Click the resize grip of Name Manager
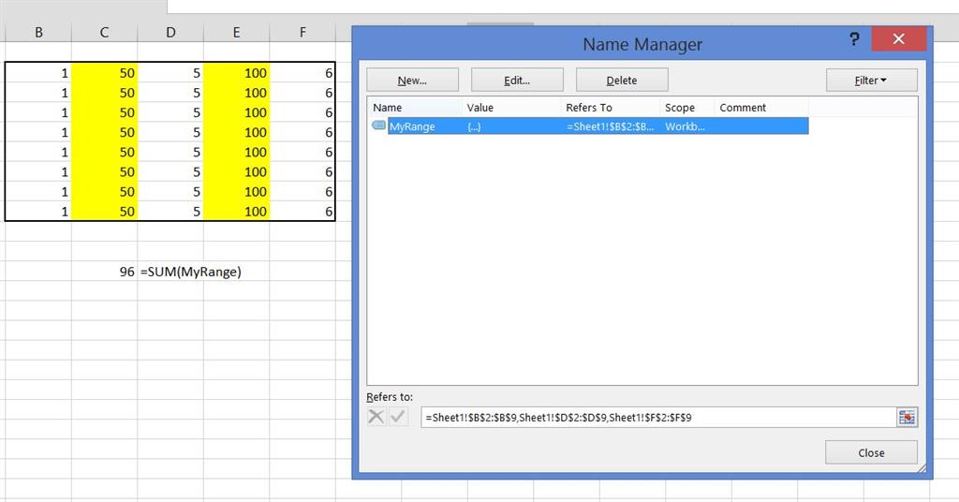The width and height of the screenshot is (959, 502). pos(922,468)
